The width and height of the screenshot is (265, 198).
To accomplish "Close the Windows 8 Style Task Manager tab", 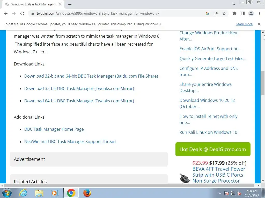I will [60, 4].
